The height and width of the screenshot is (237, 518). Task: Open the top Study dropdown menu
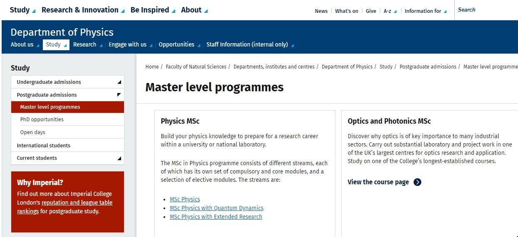(x=22, y=10)
